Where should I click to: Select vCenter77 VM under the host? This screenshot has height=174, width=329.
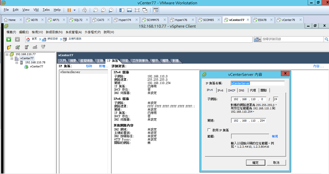click(x=36, y=67)
